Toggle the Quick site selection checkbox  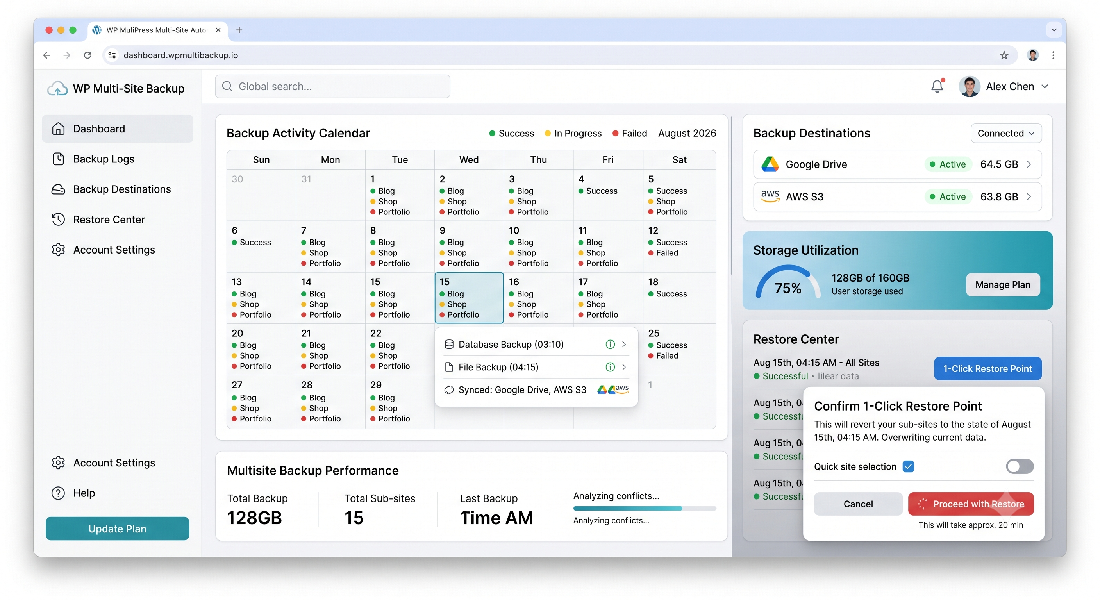(908, 466)
